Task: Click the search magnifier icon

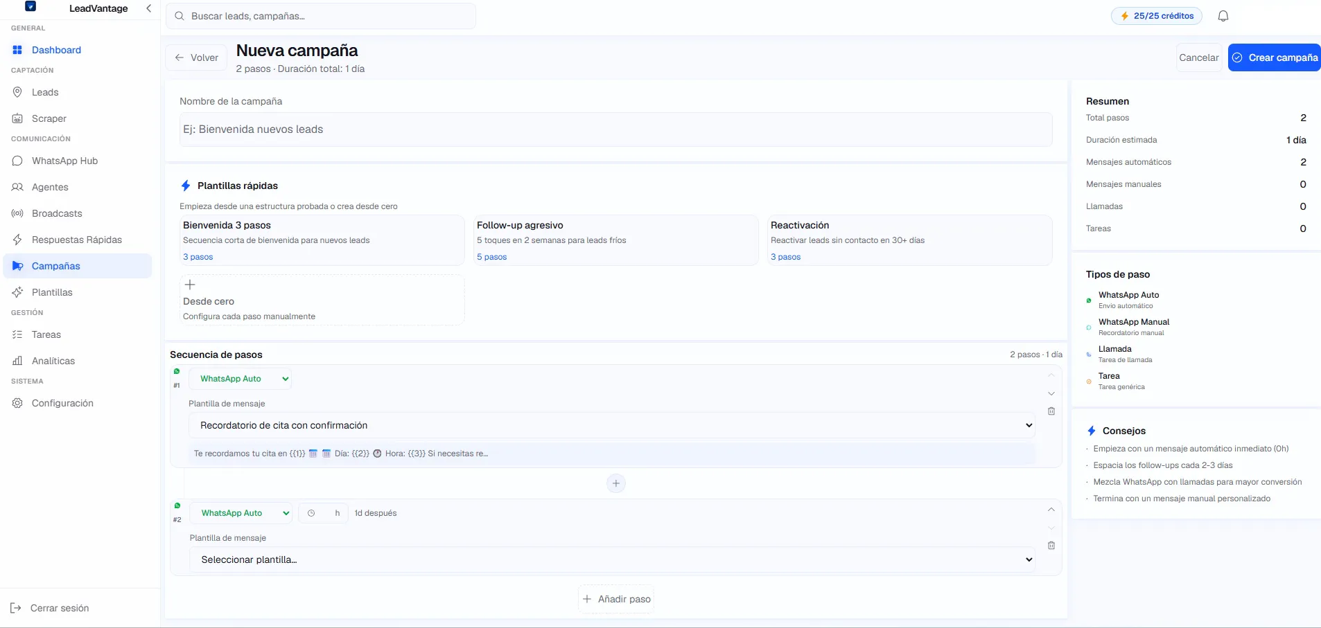Action: [180, 16]
